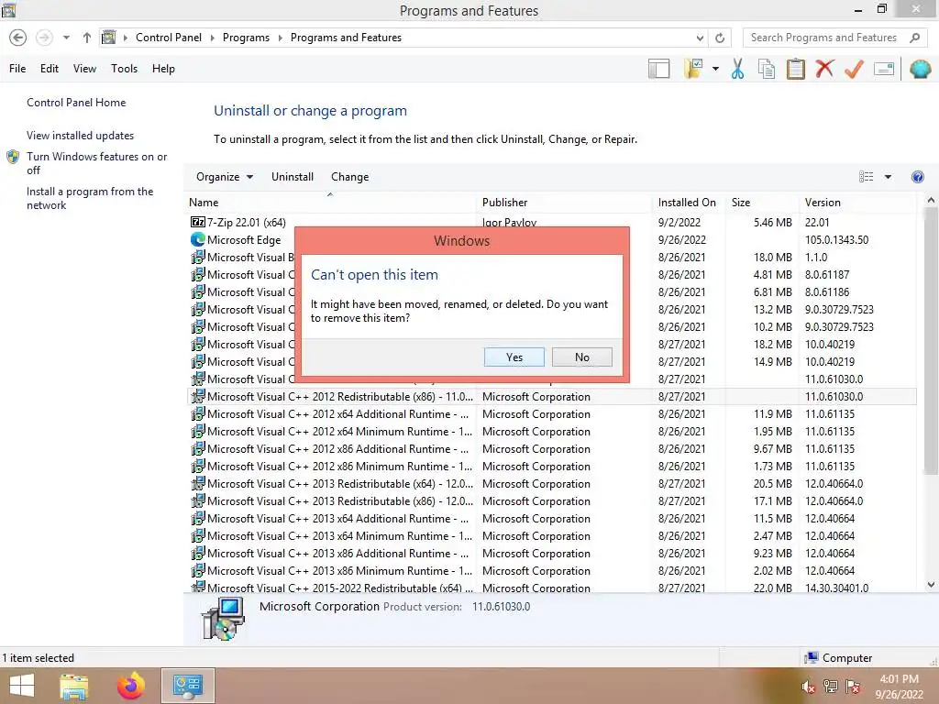Click Control Panel in the breadcrumb
This screenshot has width=939, height=704.
coord(169,38)
